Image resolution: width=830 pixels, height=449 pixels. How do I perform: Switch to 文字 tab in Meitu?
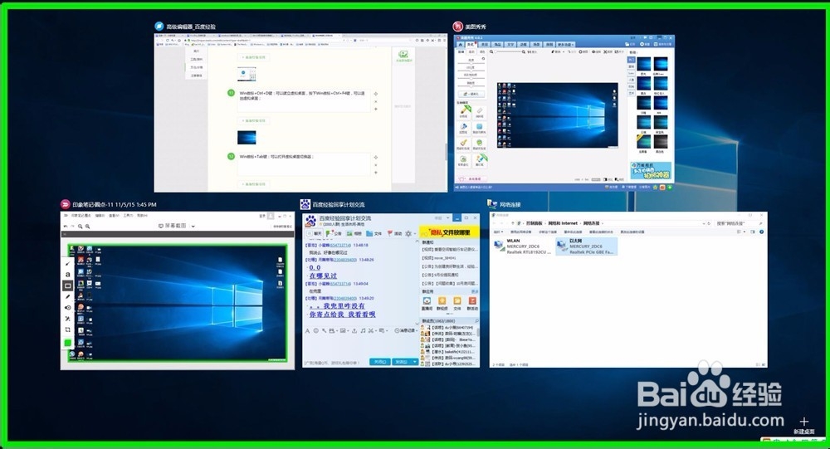(x=510, y=45)
